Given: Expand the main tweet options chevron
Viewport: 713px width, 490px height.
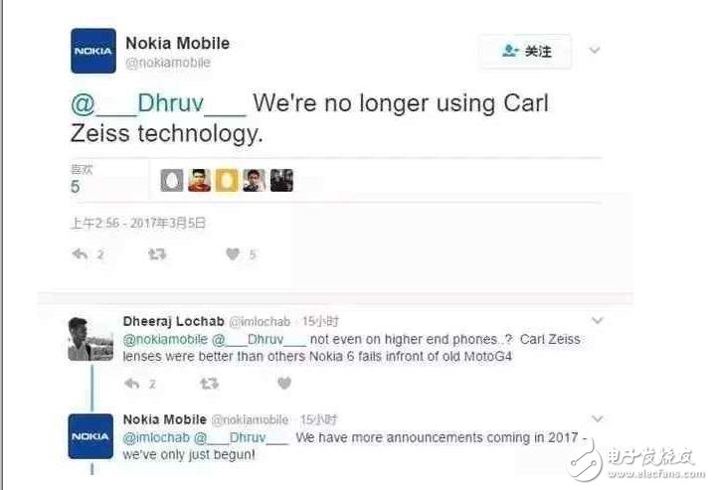Looking at the screenshot, I should point(595,49).
